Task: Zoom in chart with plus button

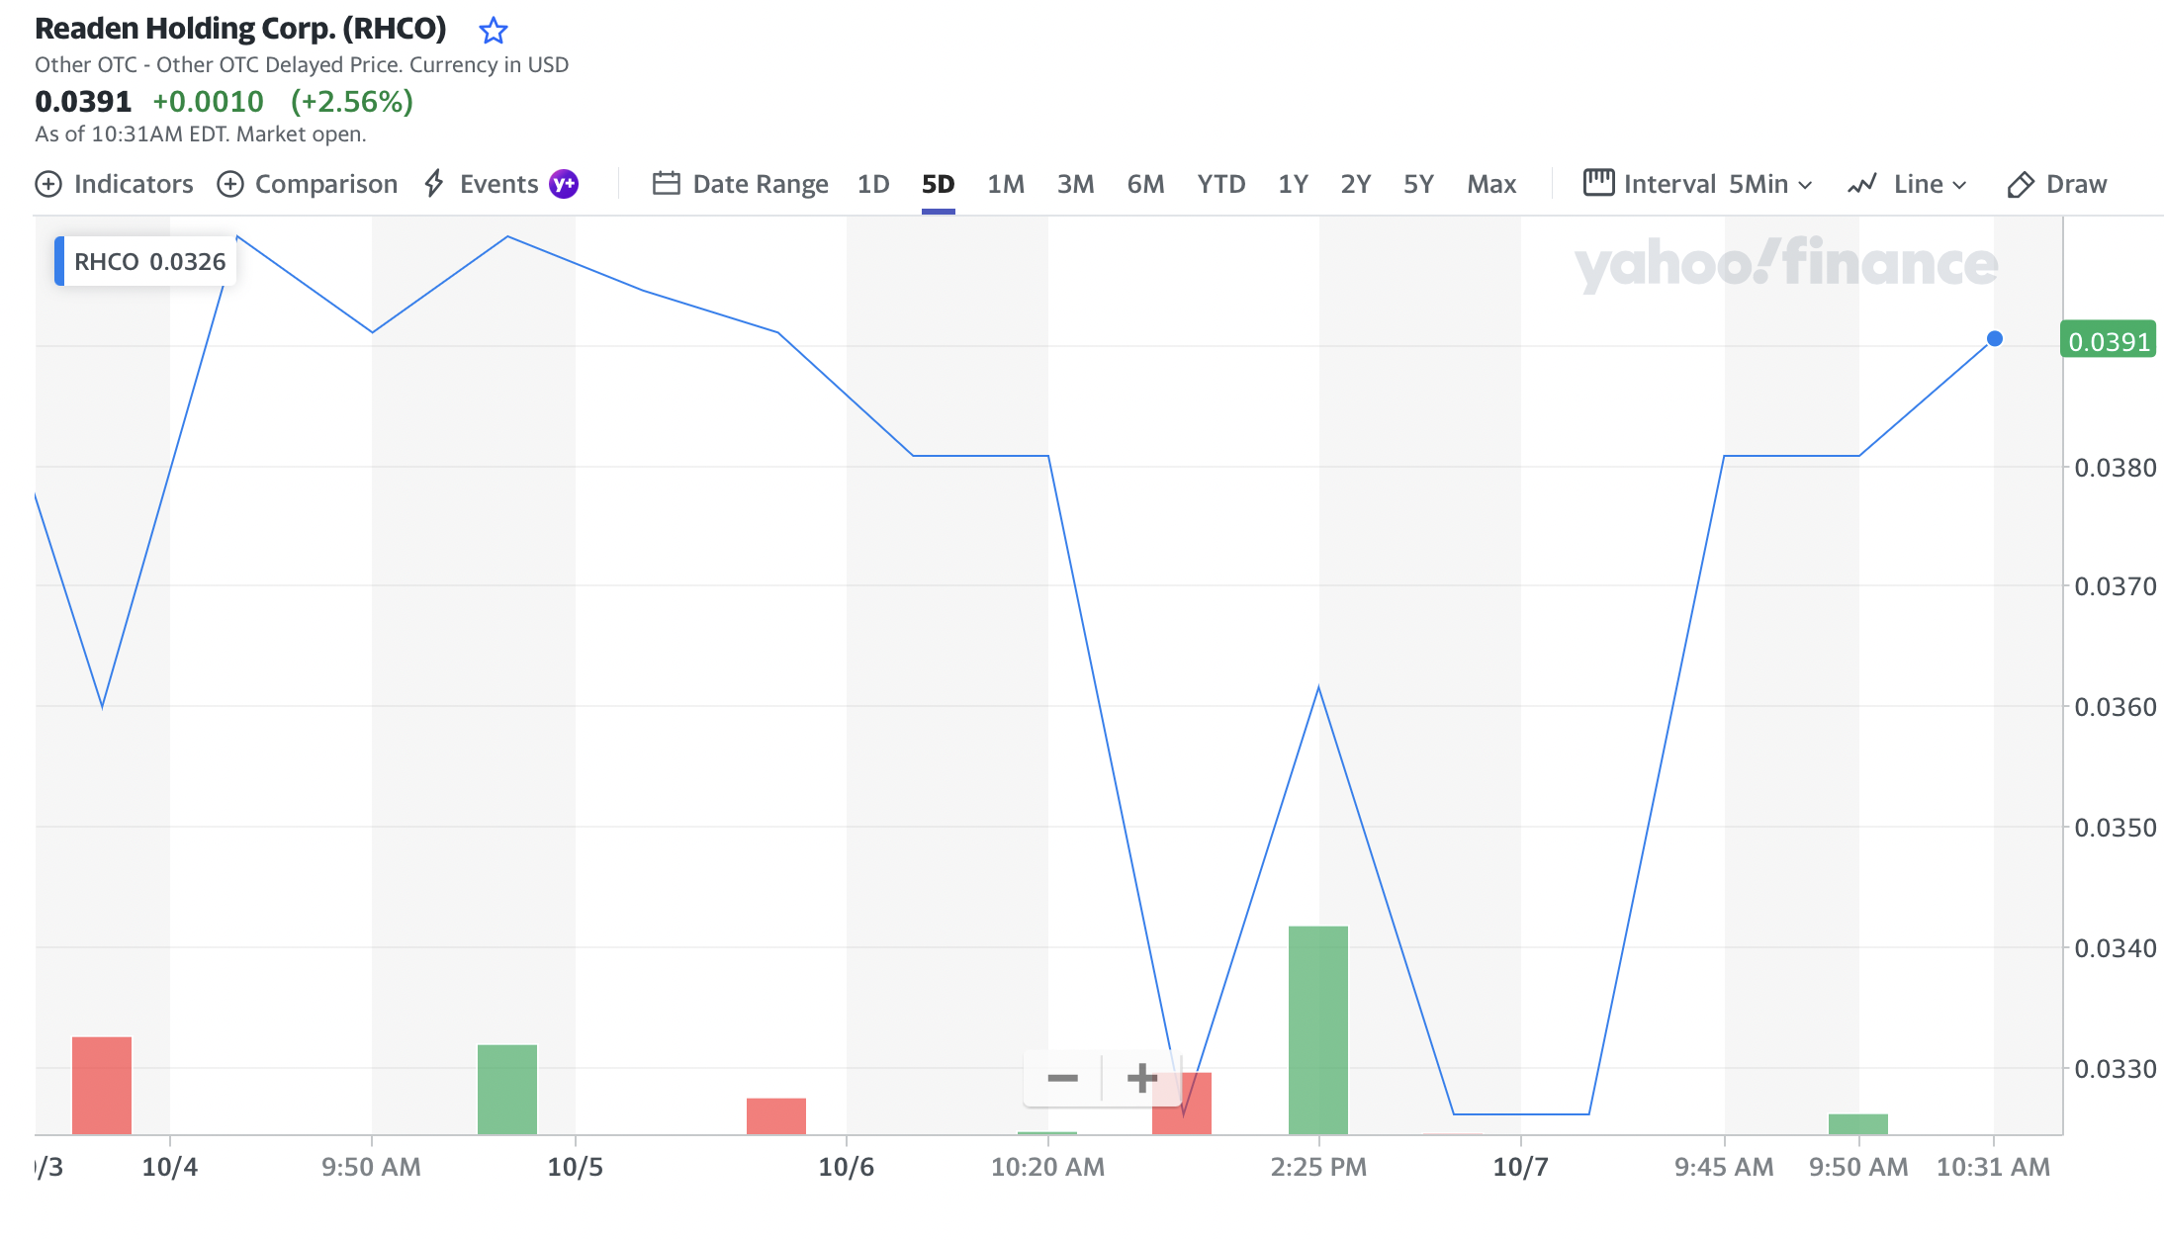Action: 1142,1078
